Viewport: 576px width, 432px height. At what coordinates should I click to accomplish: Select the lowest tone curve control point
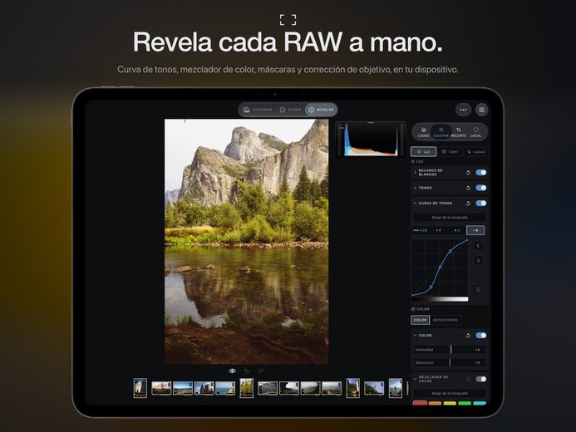point(431,287)
